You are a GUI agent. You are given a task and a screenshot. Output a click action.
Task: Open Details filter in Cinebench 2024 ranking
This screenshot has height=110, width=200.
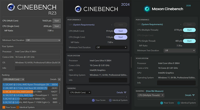(121, 92)
